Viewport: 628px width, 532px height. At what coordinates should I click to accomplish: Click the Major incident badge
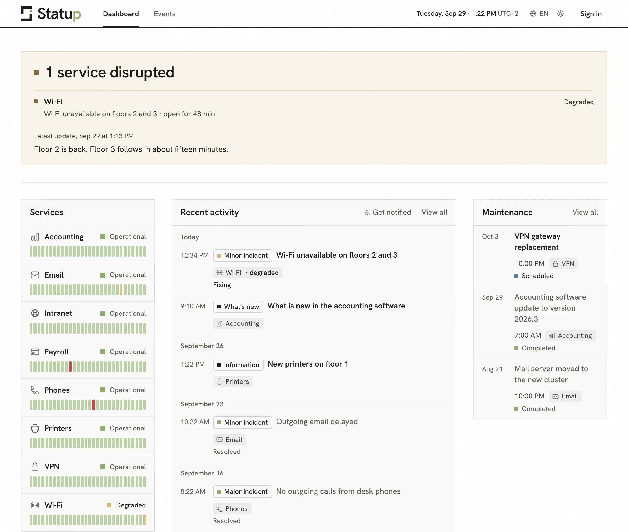click(x=242, y=492)
